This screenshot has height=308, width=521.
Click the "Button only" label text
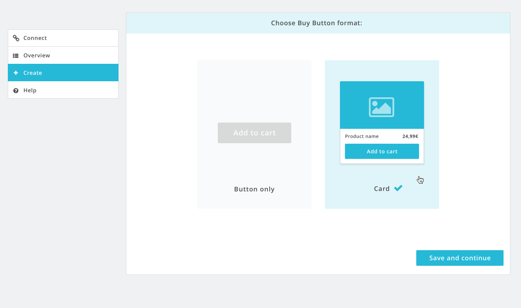click(x=254, y=189)
